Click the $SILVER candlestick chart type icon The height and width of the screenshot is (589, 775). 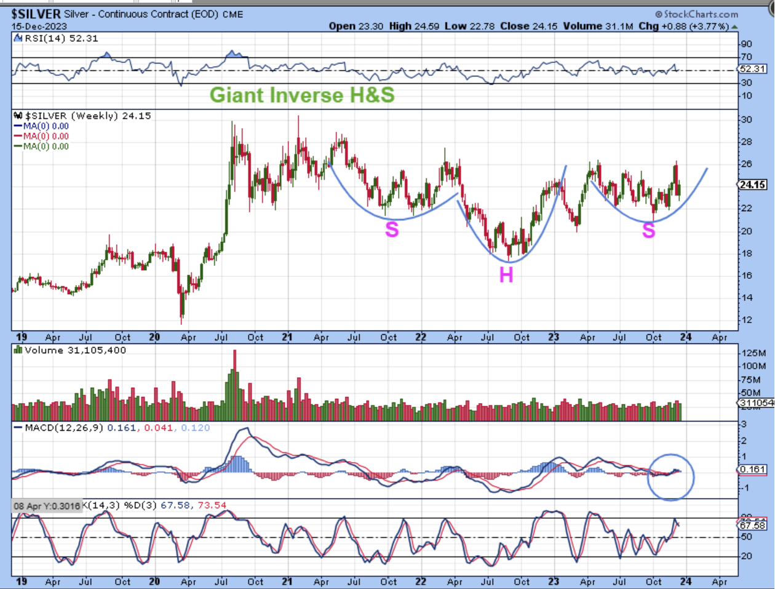pyautogui.click(x=19, y=116)
